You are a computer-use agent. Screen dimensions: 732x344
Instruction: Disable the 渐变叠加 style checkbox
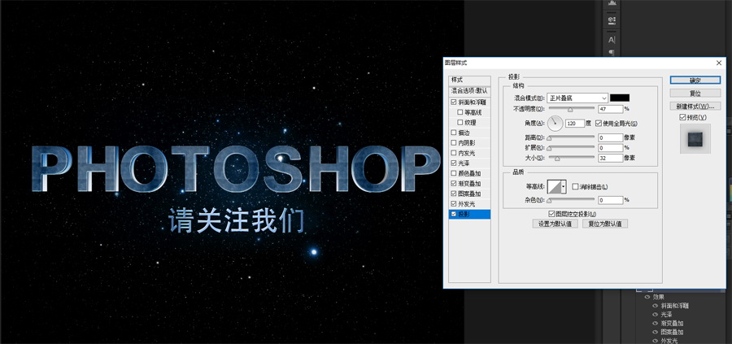point(454,184)
